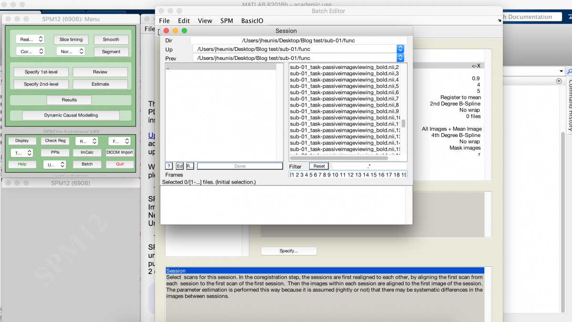Select file sub-01_task-passiveimageviewing_bold.nii,9

(345, 111)
